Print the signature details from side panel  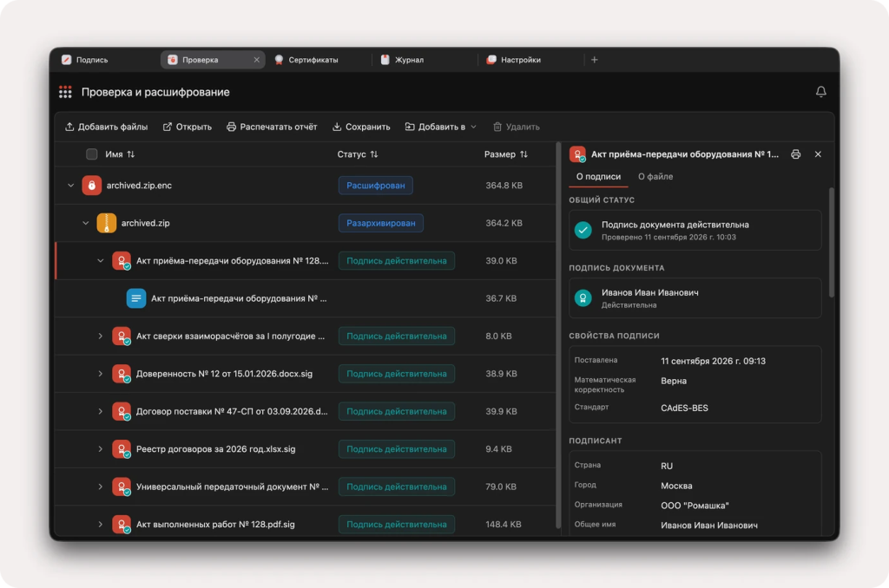pyautogui.click(x=795, y=154)
